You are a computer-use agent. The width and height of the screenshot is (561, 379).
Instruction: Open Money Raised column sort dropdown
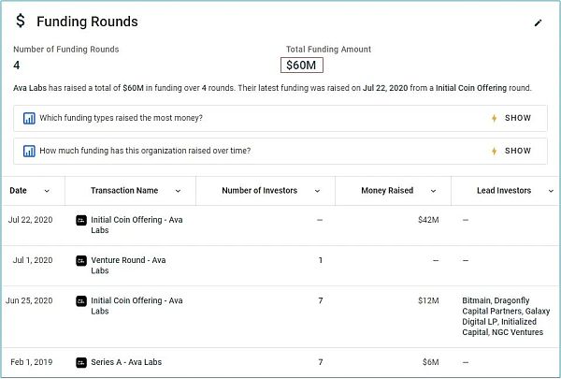coord(433,191)
